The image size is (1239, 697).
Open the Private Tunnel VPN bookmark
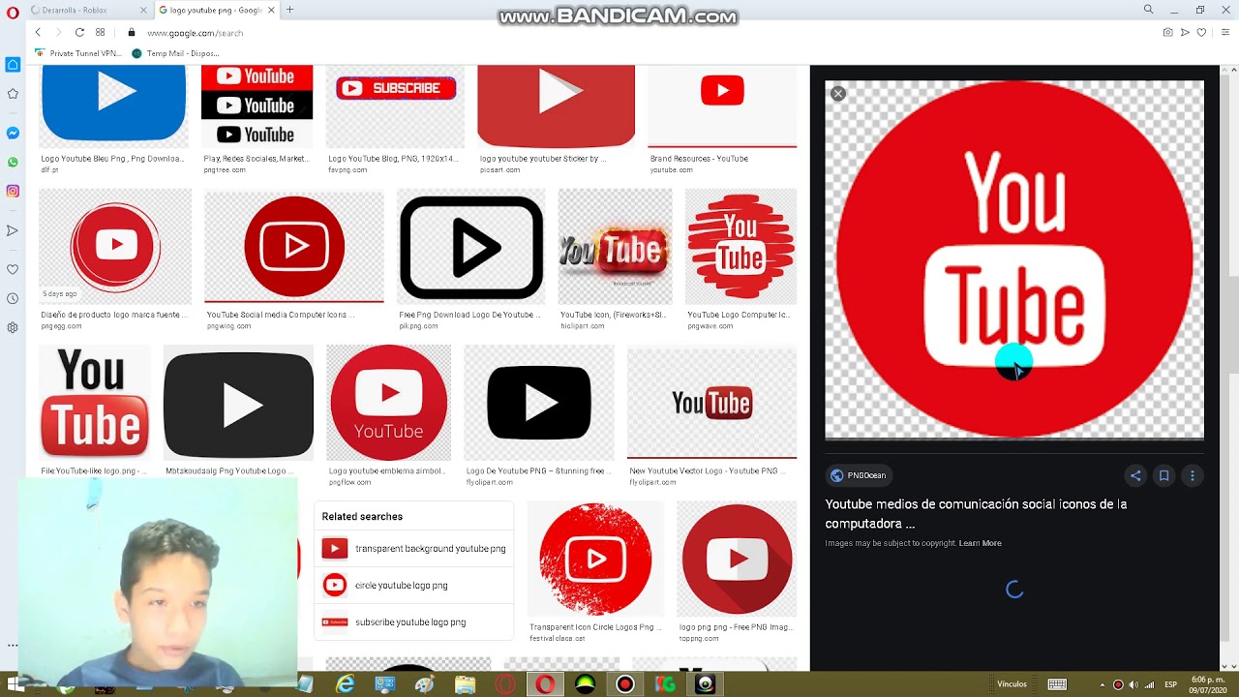[78, 53]
